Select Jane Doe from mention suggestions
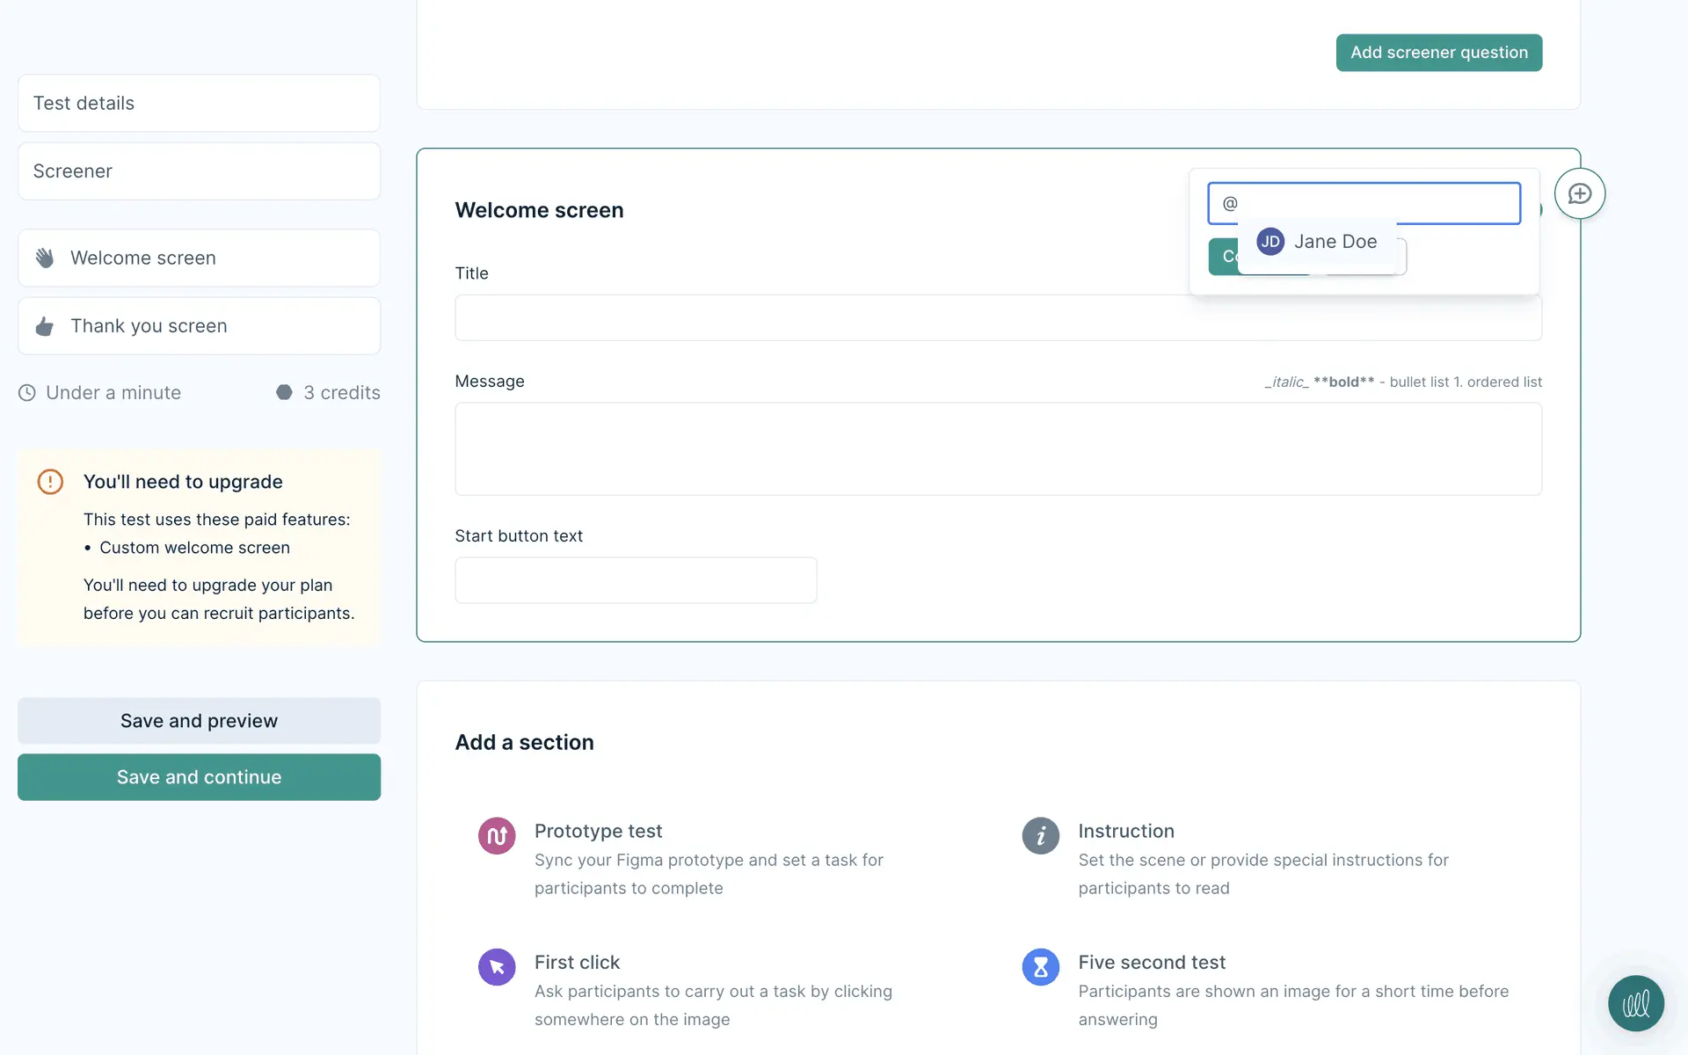Viewport: 1688px width, 1055px height. (1317, 242)
